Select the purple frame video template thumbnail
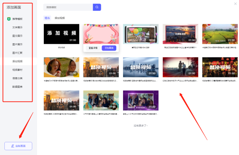The width and height of the screenshot is (239, 155). (x=141, y=101)
